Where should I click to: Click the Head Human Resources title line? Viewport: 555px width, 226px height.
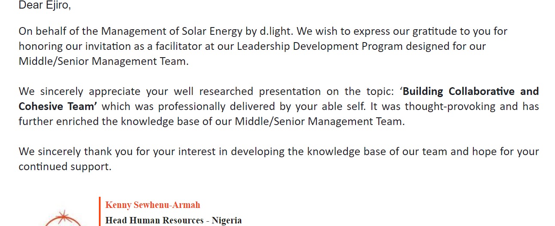(173, 220)
